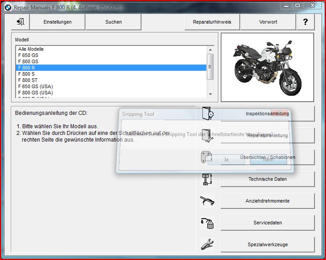The height and width of the screenshot is (260, 326).
Task: Select F 650 GS (USA) model
Action: click(111, 86)
